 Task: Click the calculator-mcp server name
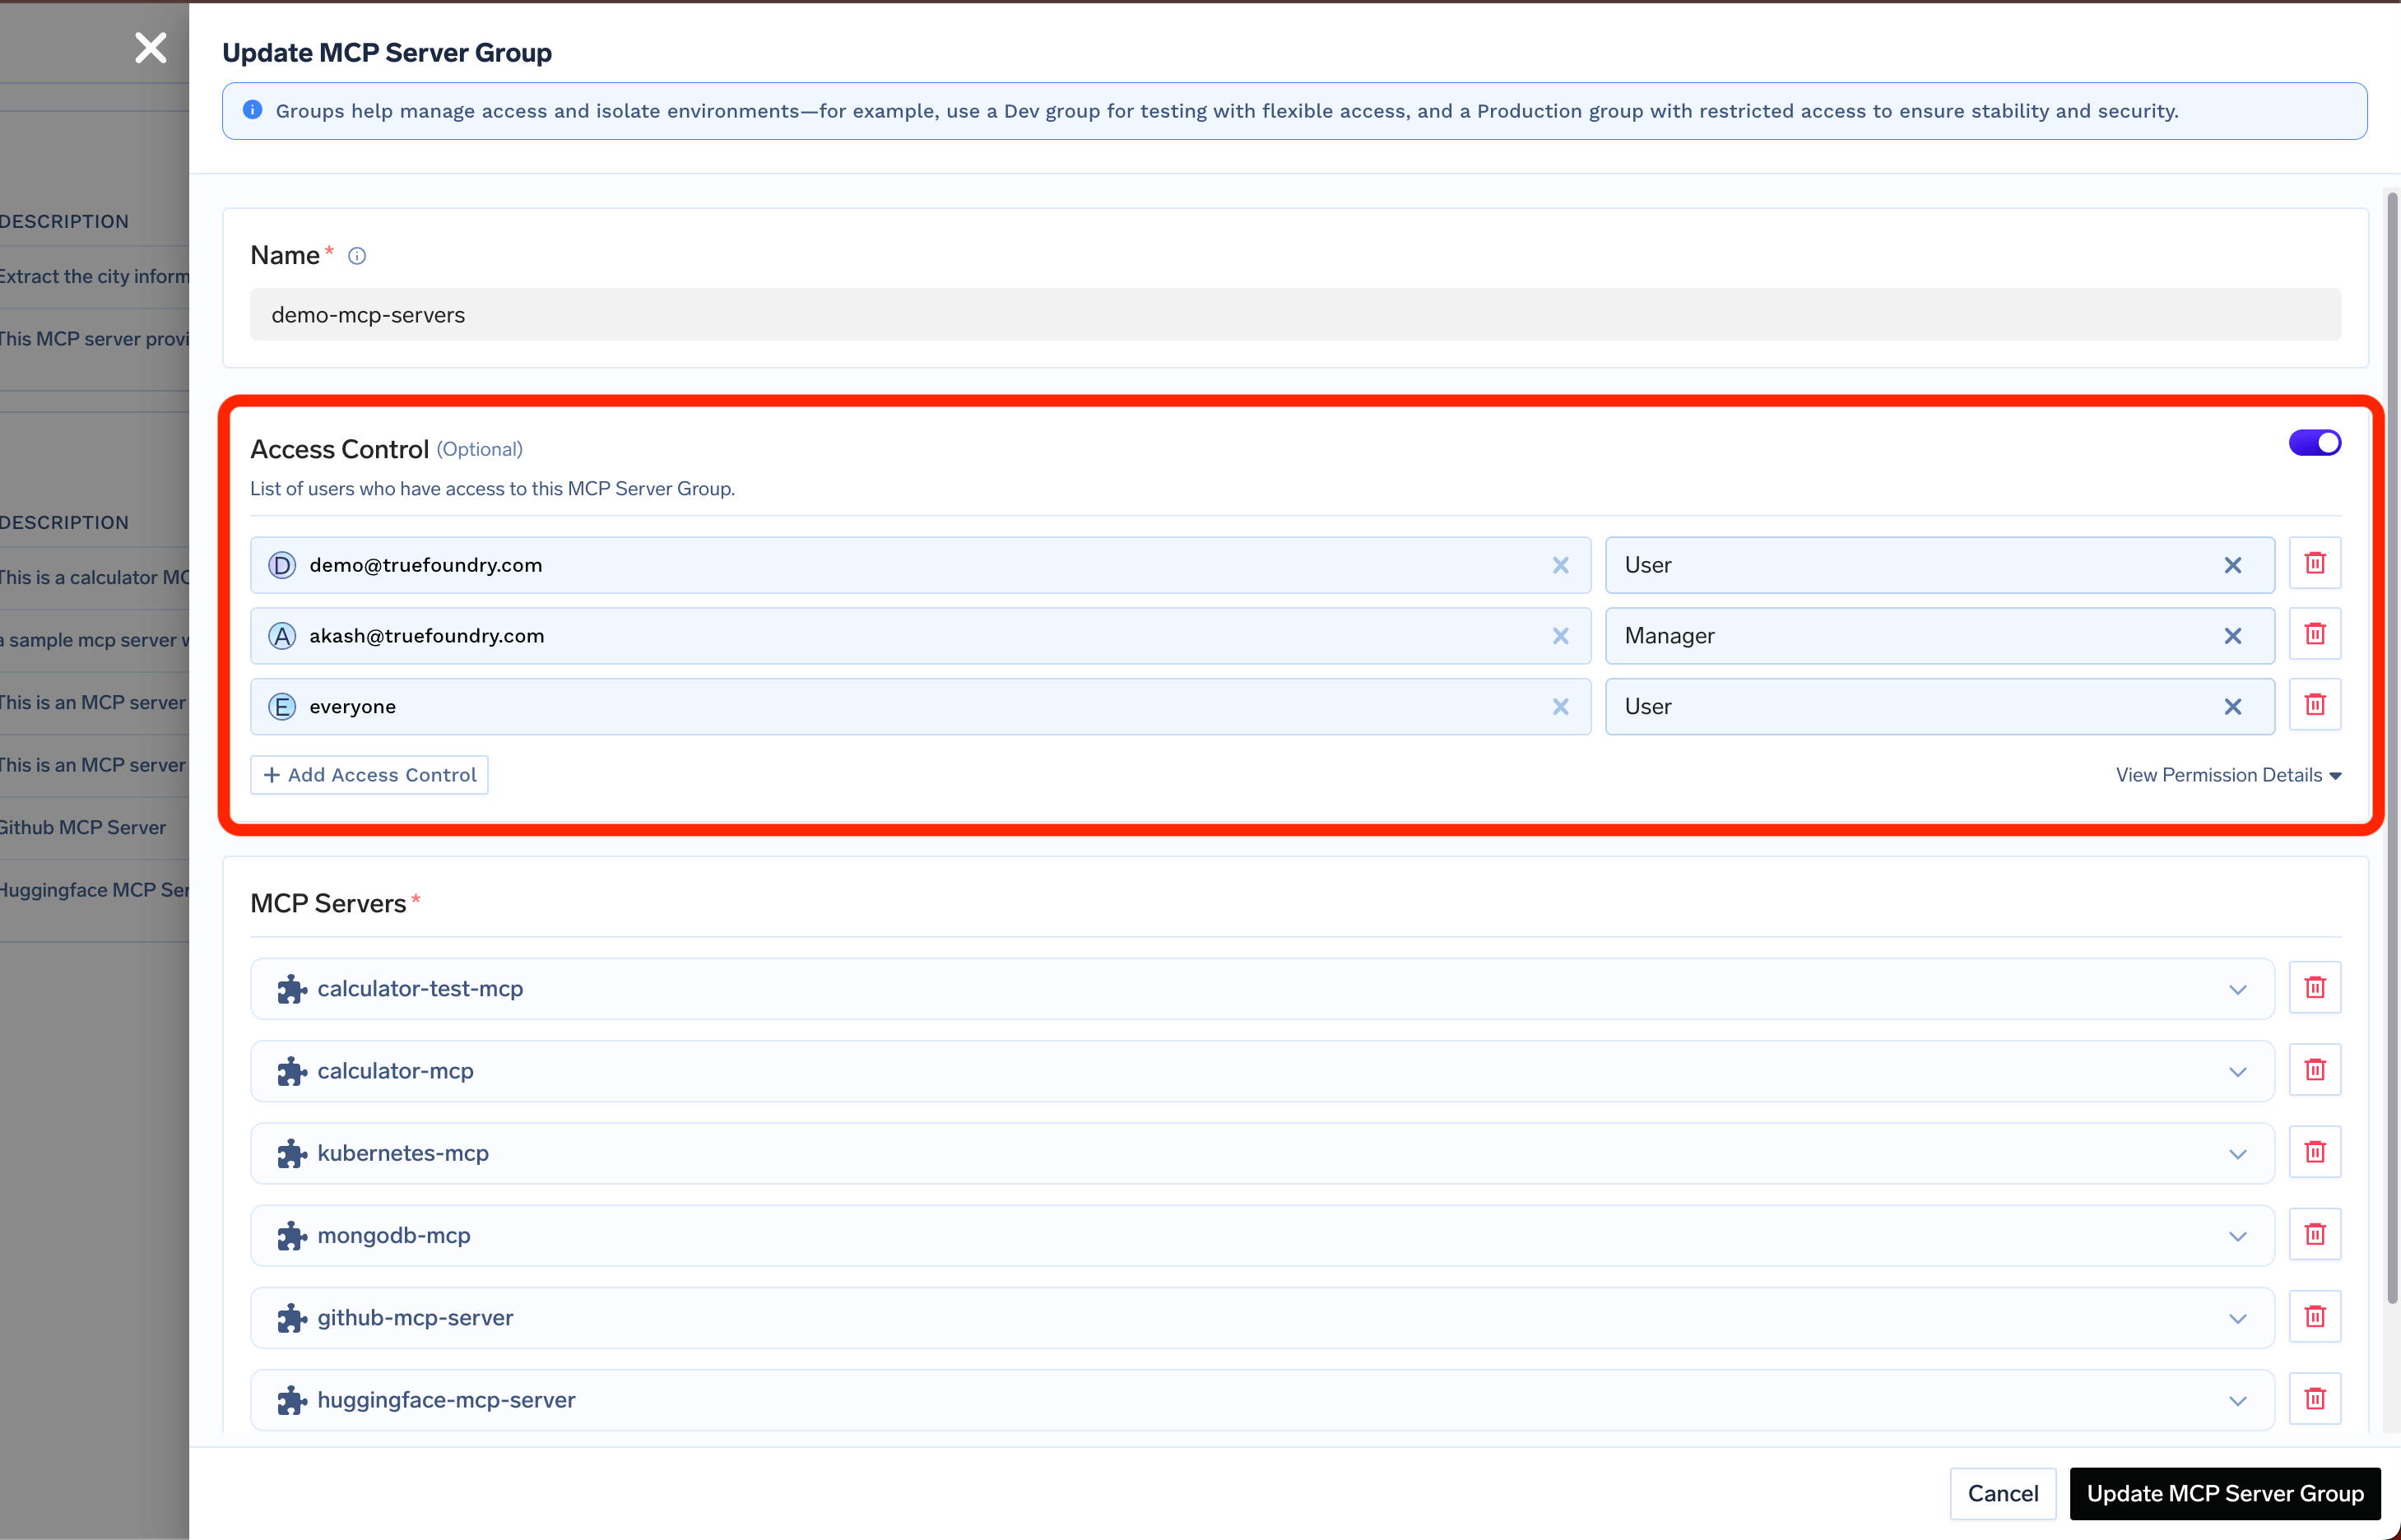pyautogui.click(x=395, y=1071)
